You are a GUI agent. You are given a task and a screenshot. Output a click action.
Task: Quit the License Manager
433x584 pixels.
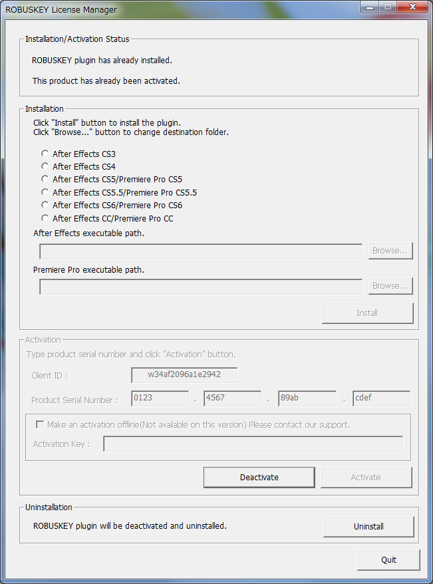pyautogui.click(x=388, y=560)
